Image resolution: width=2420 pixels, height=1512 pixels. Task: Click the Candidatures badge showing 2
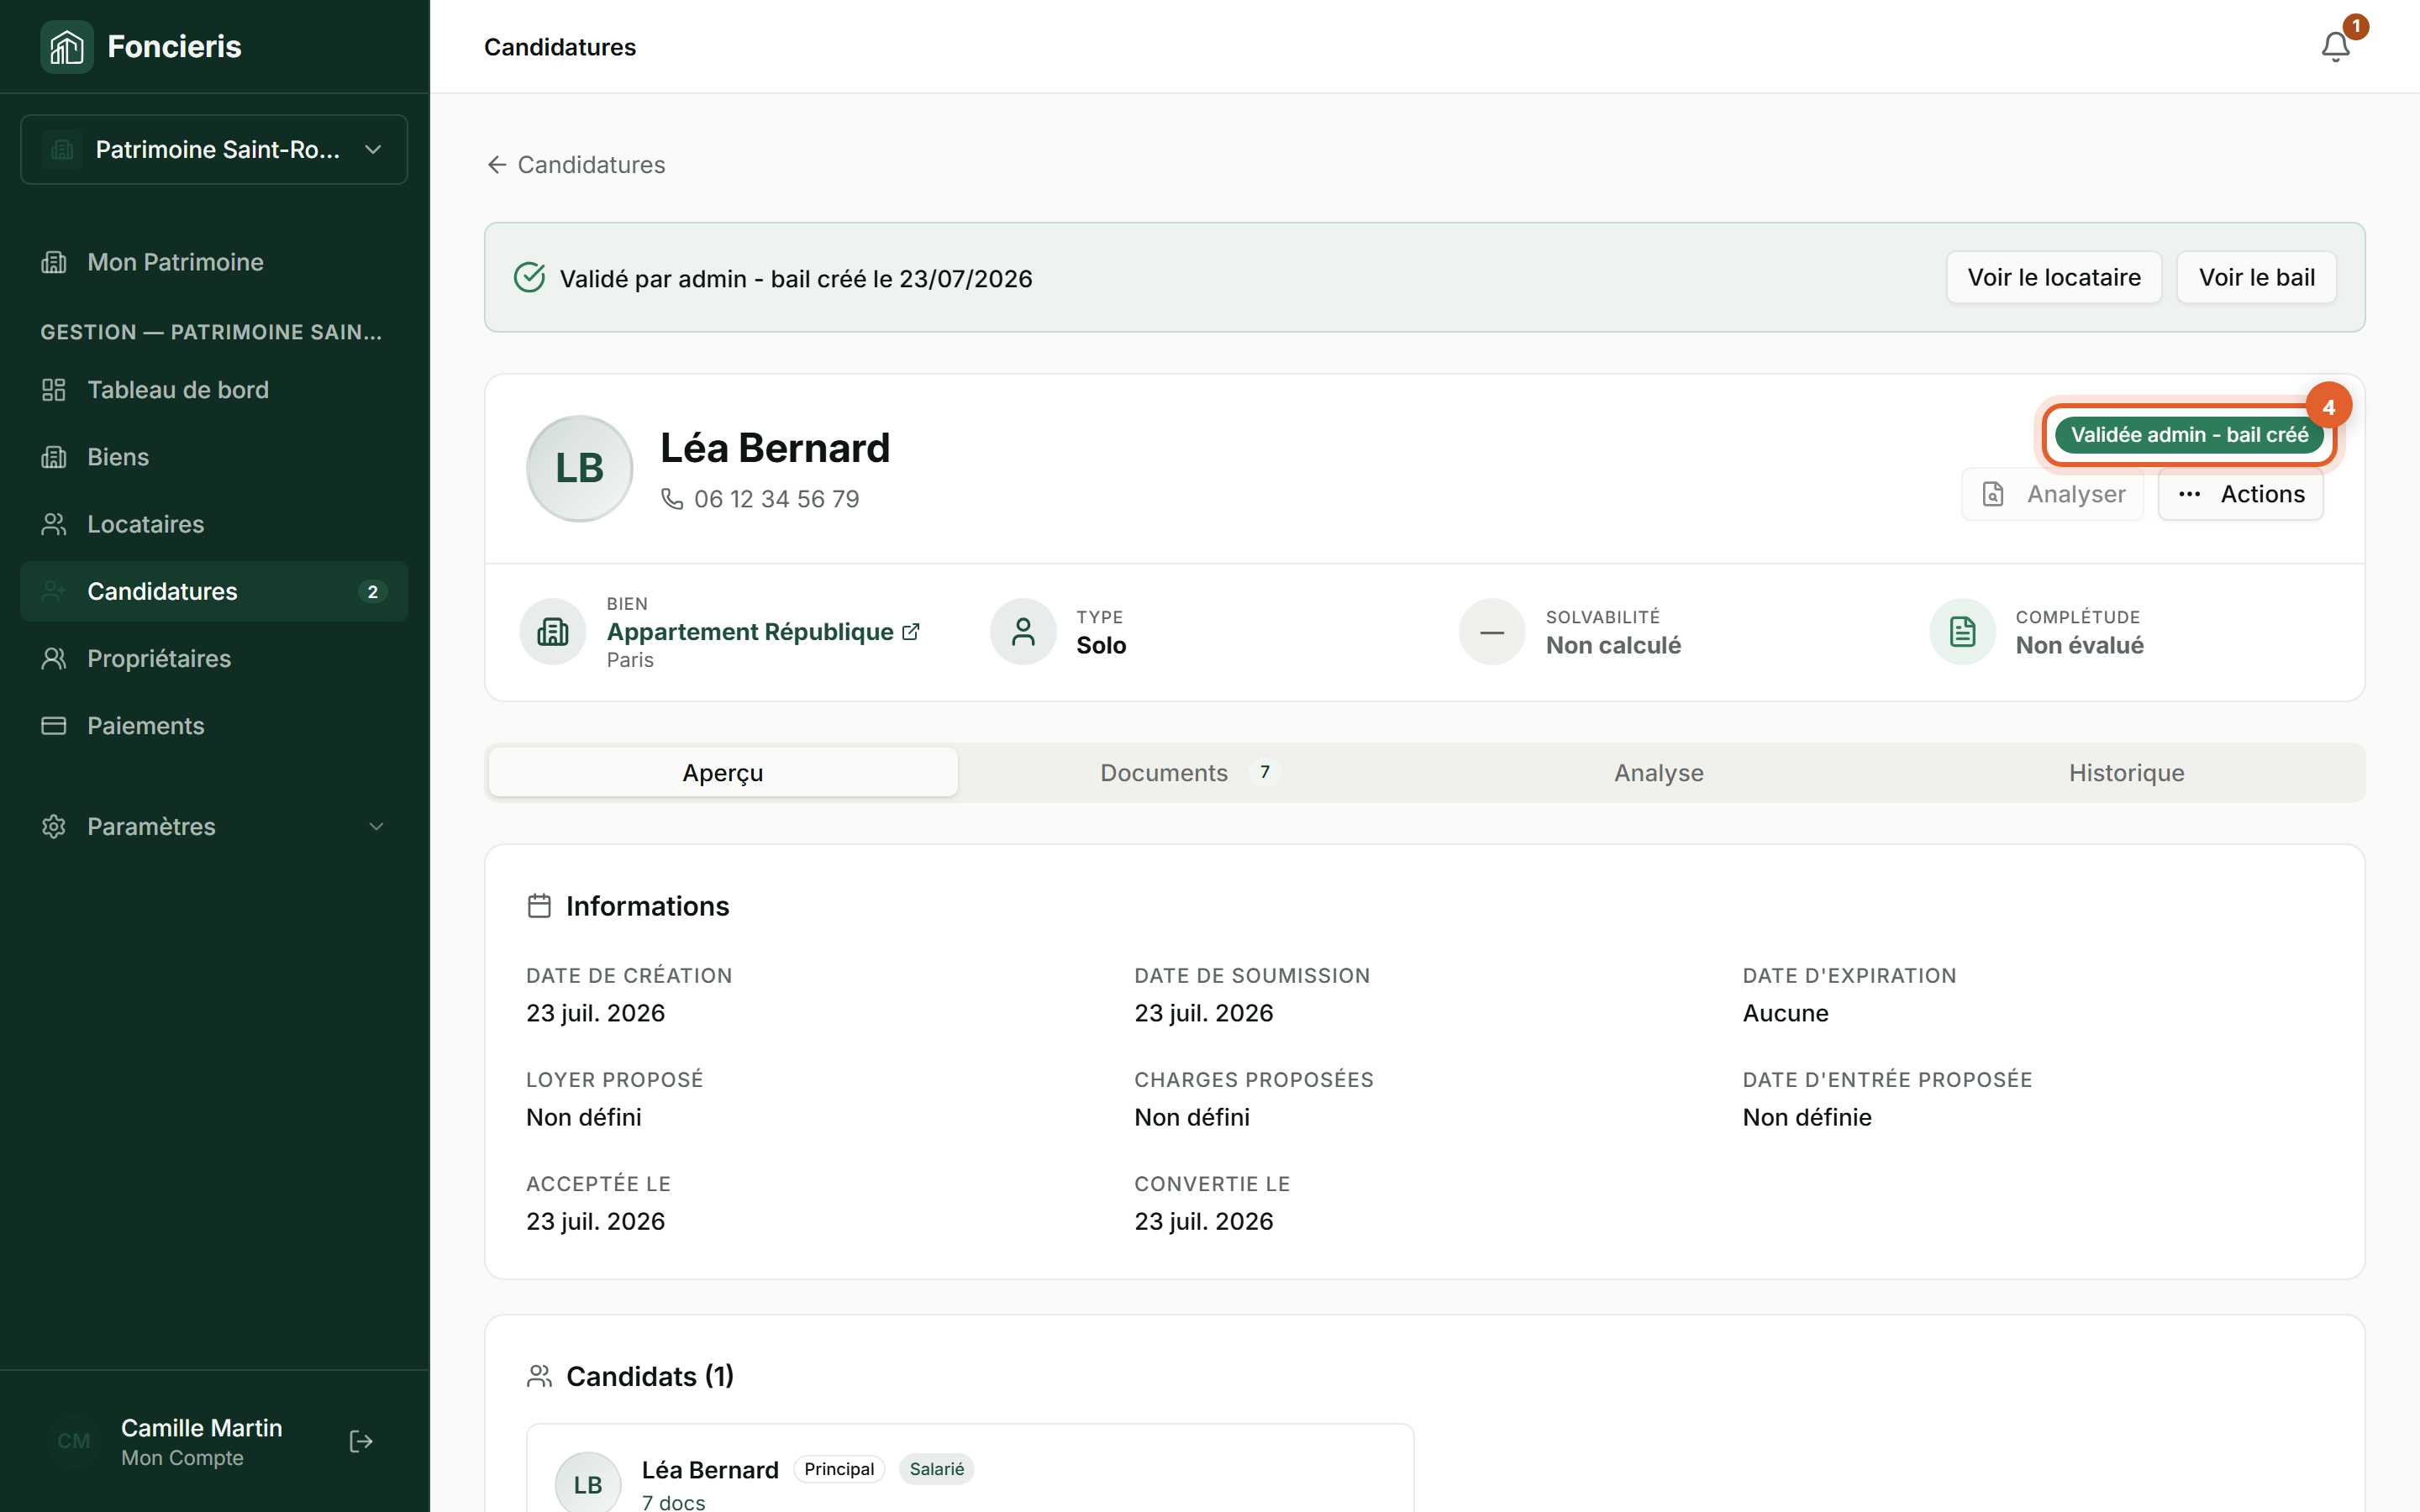click(x=372, y=591)
